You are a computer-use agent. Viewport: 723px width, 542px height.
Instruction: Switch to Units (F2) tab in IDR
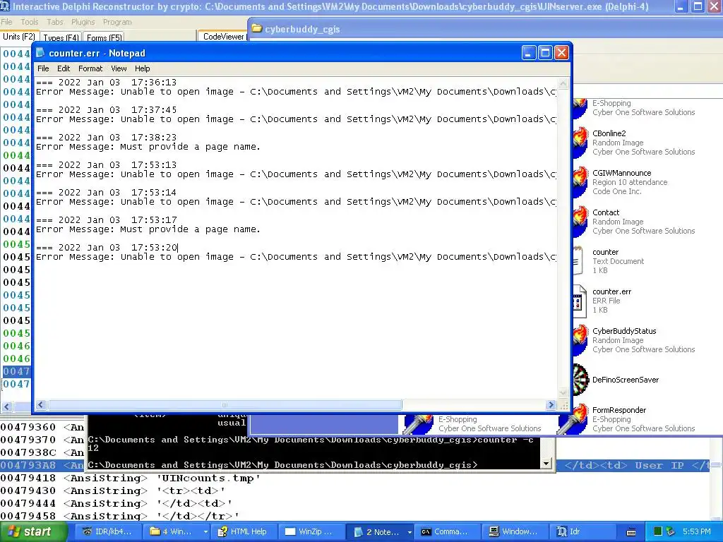coord(19,37)
